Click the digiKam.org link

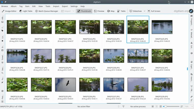pos(181,11)
